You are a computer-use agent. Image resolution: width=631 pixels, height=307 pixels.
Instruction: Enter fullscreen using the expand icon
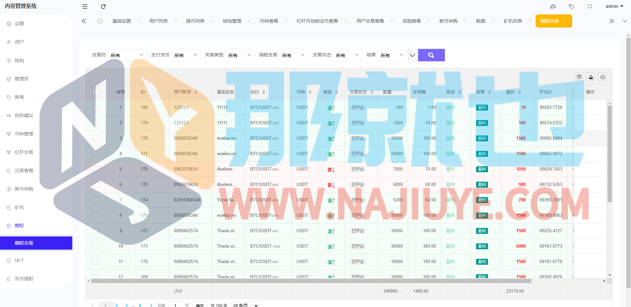tap(590, 7)
